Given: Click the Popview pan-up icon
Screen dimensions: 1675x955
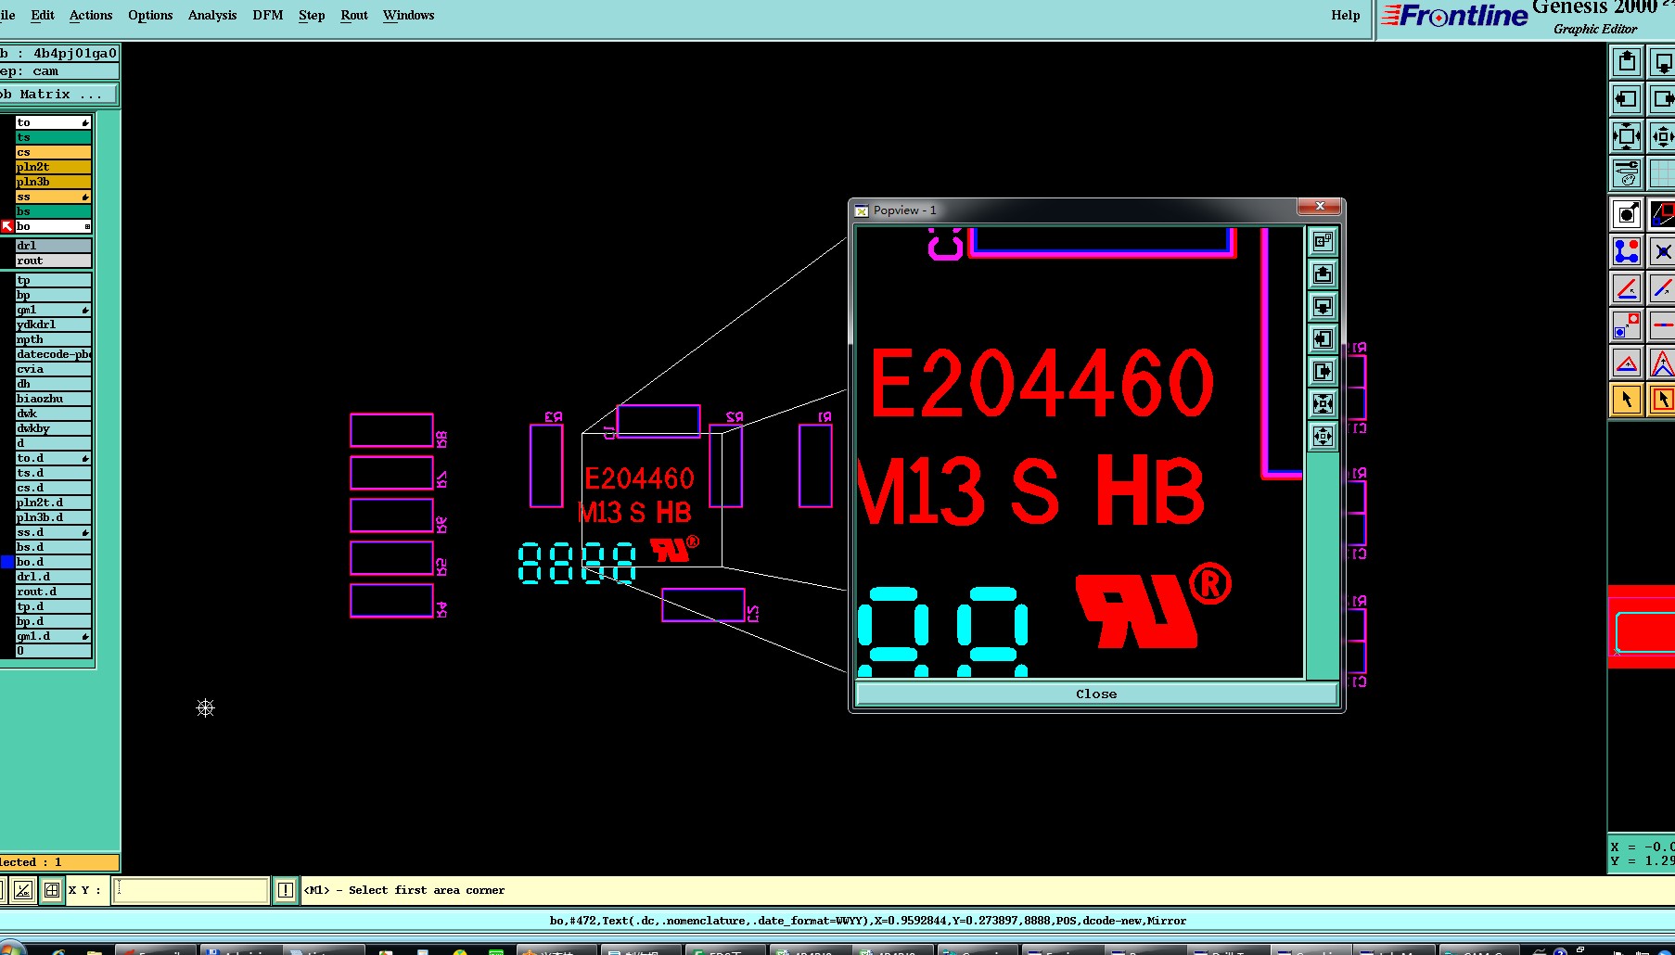Looking at the screenshot, I should pos(1323,274).
